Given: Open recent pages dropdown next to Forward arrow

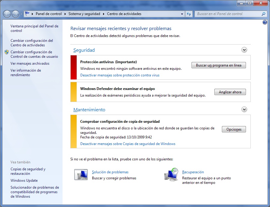Looking at the screenshot, I should tap(21, 14).
